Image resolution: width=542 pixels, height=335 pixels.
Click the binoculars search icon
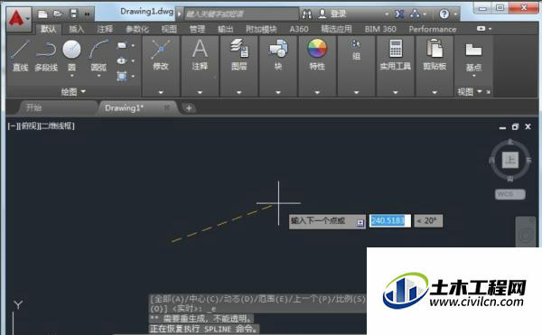(307, 14)
